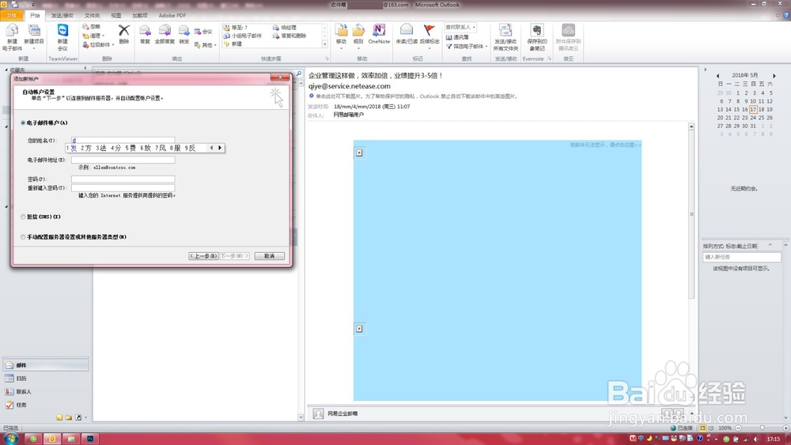This screenshot has height=445, width=791.
Task: Open the 邮件 (Mail) navigation button
Action: (x=45, y=365)
